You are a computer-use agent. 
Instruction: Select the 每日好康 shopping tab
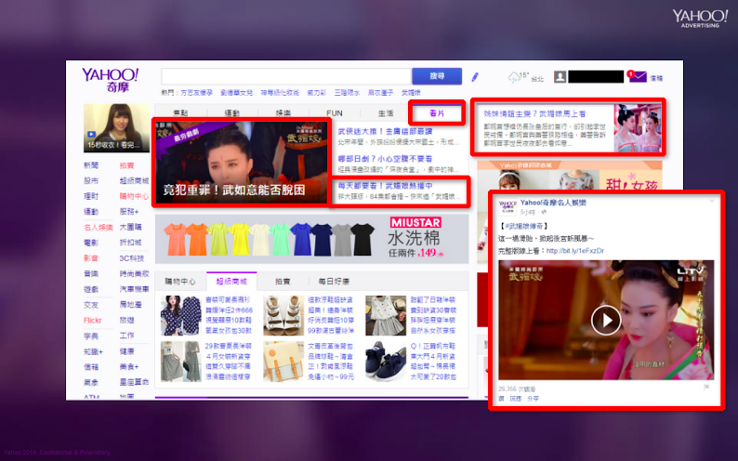point(334,282)
